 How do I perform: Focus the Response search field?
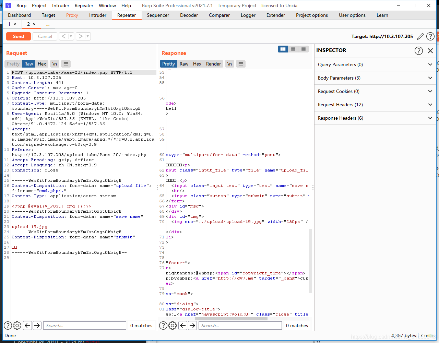240,326
